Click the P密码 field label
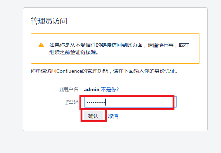221x153 pixels. pyautogui.click(x=72, y=102)
